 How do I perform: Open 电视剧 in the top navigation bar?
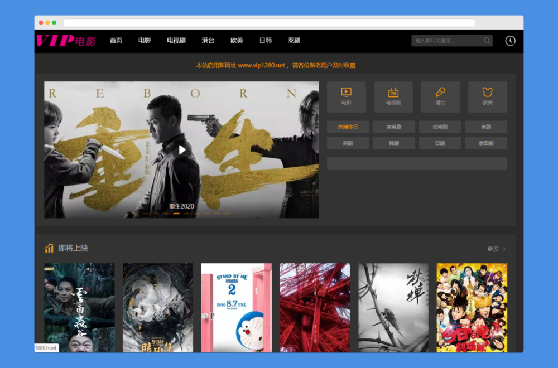176,41
